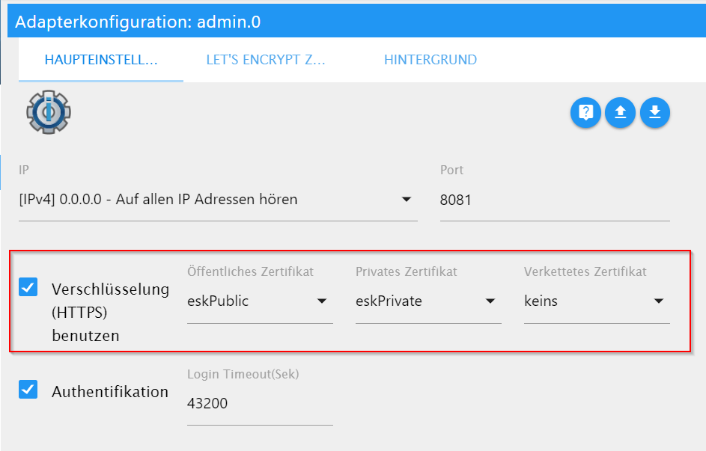Click the 'Port' field label
Image resolution: width=706 pixels, height=451 pixels.
point(451,170)
